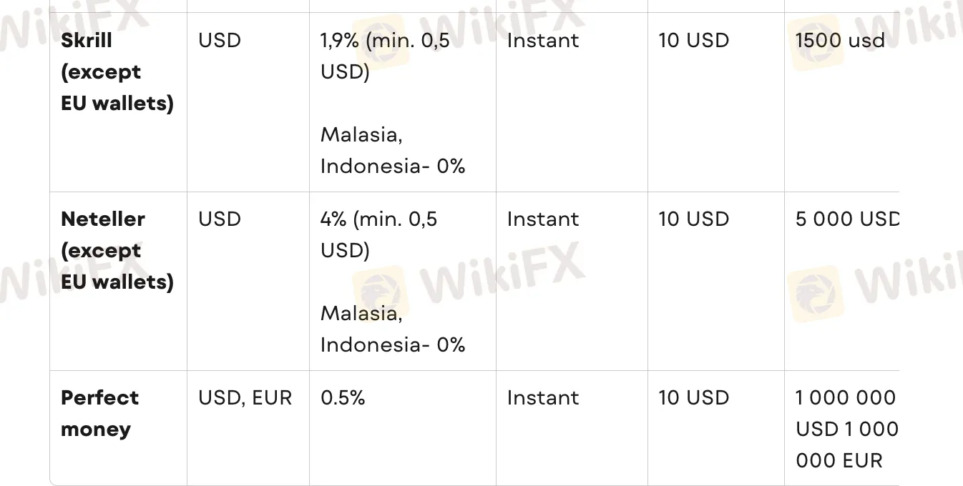Image resolution: width=963 pixels, height=486 pixels.
Task: Click the 4% (min. 0,5 USD) fee text
Action: (379, 235)
